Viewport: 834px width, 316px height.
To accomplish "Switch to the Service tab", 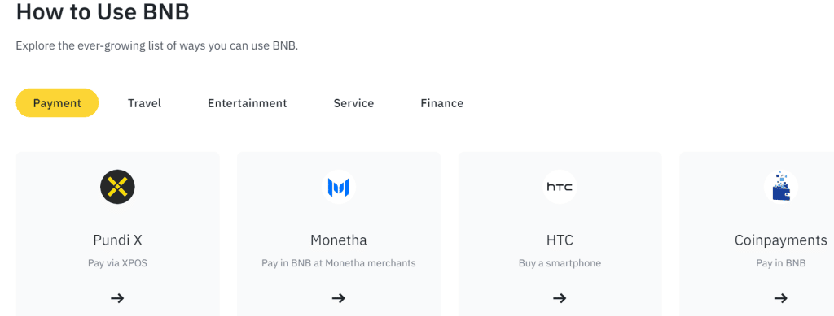I will pos(353,103).
